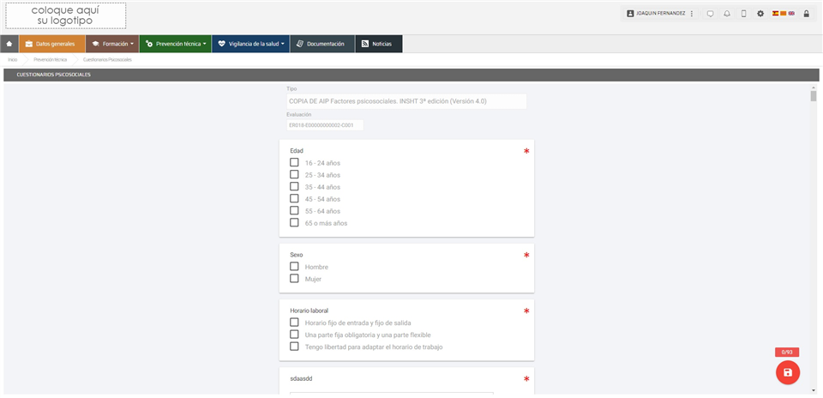Open the Noticias menu
823x398 pixels.
(x=379, y=44)
